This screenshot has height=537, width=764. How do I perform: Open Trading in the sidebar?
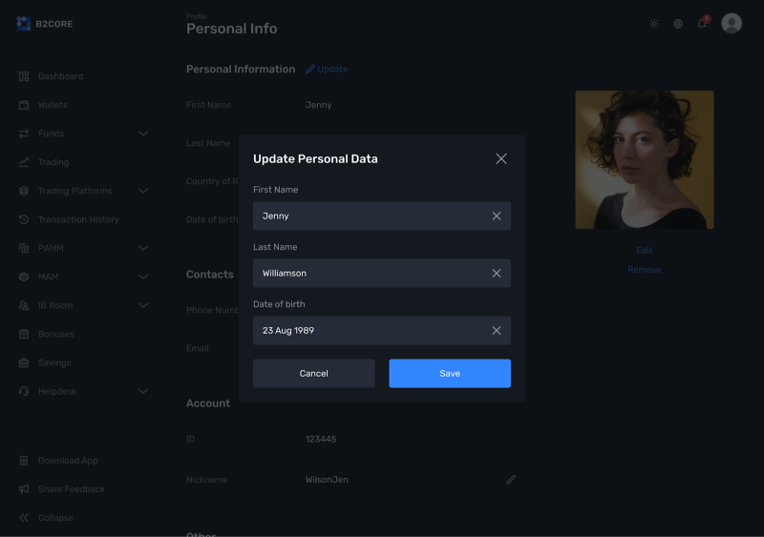(x=53, y=162)
